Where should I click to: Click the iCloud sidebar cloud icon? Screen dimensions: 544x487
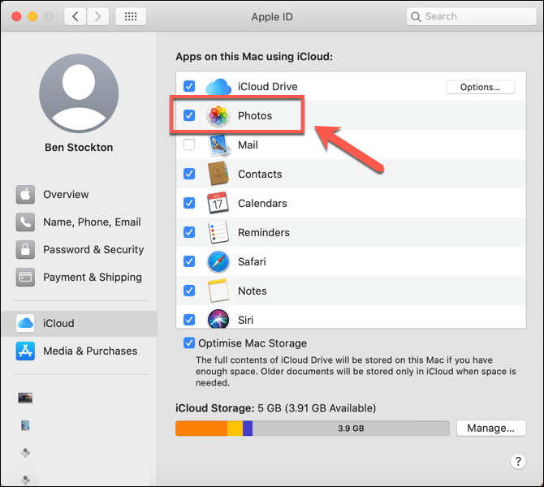[25, 323]
